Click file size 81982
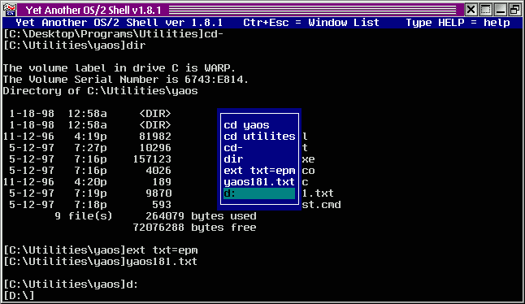The height and width of the screenshot is (304, 525). (155, 137)
